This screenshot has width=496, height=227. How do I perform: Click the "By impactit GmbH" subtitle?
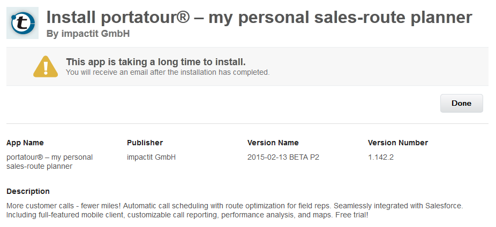click(x=88, y=34)
